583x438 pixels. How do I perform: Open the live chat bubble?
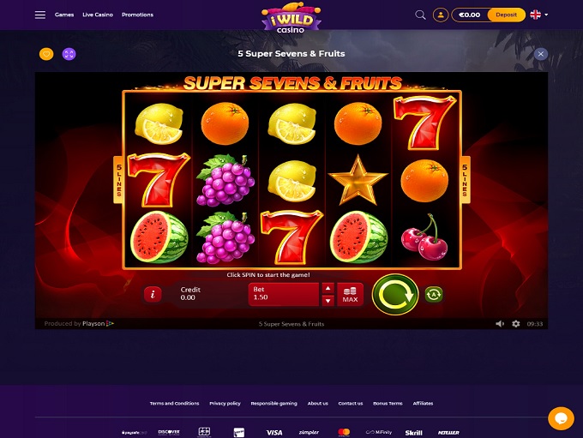click(561, 418)
